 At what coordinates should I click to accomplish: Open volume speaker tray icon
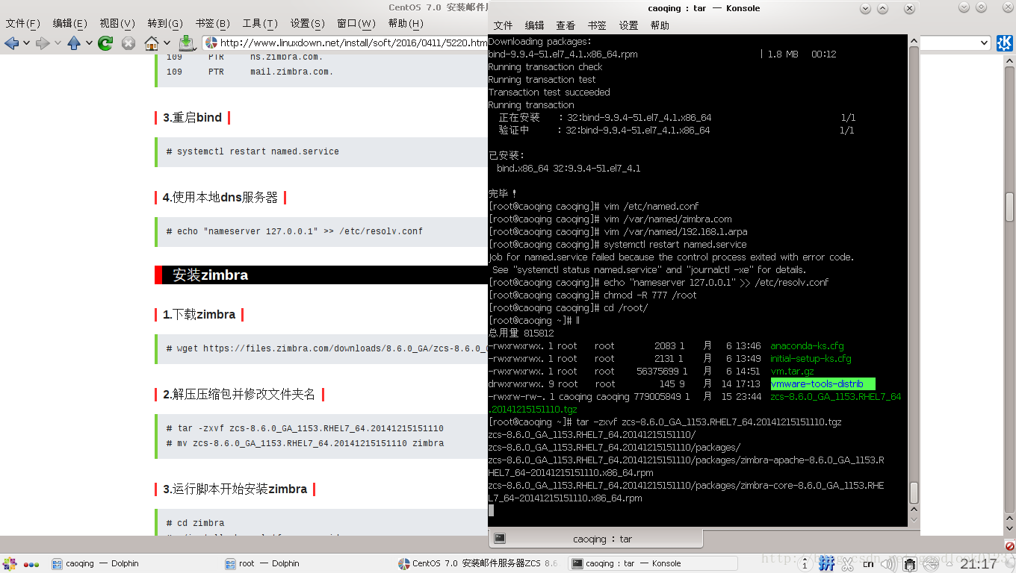pyautogui.click(x=889, y=564)
